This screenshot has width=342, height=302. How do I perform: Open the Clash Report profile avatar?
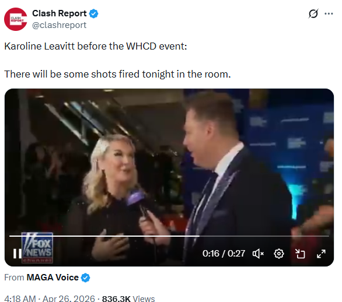(x=16, y=19)
